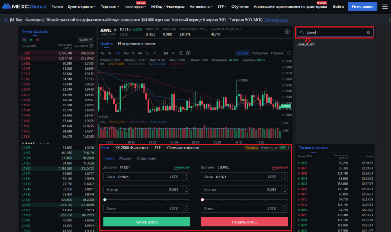Select JEWEL/USDT search result
The height and width of the screenshot is (232, 391).
(x=306, y=44)
